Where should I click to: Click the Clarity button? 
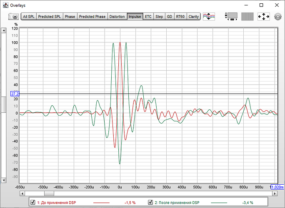(193, 17)
